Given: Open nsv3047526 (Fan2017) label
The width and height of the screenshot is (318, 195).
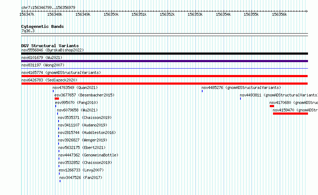Looking at the screenshot, I should [x=81, y=177].
